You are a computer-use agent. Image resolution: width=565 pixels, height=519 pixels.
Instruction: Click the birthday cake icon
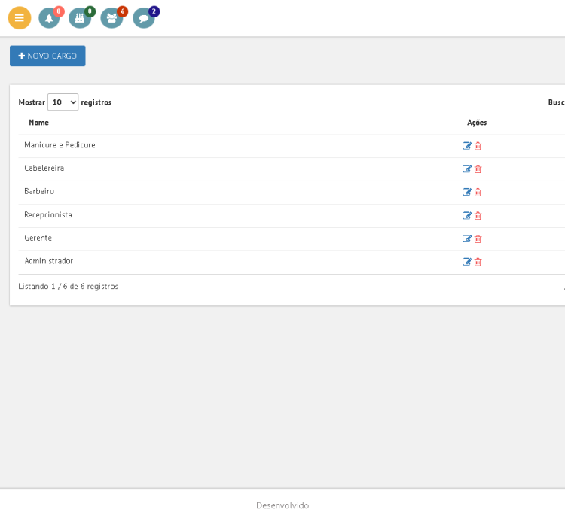tap(79, 18)
